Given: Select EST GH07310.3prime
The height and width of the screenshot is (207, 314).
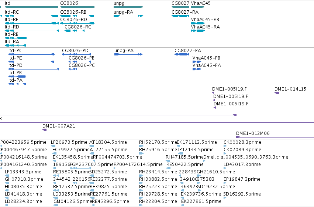Looking at the screenshot, I should [x=24, y=179].
